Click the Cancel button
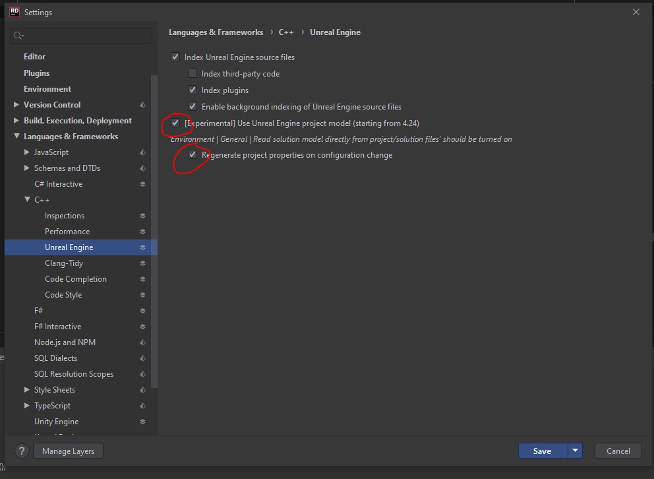Image resolution: width=654 pixels, height=479 pixels. 618,451
